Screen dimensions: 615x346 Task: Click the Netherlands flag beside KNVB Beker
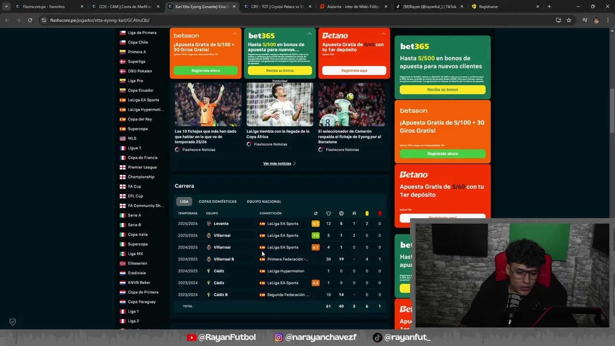pyautogui.click(x=123, y=283)
